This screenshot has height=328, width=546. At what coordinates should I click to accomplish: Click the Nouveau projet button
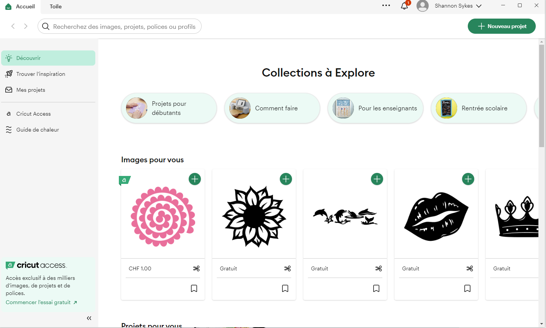click(x=502, y=26)
